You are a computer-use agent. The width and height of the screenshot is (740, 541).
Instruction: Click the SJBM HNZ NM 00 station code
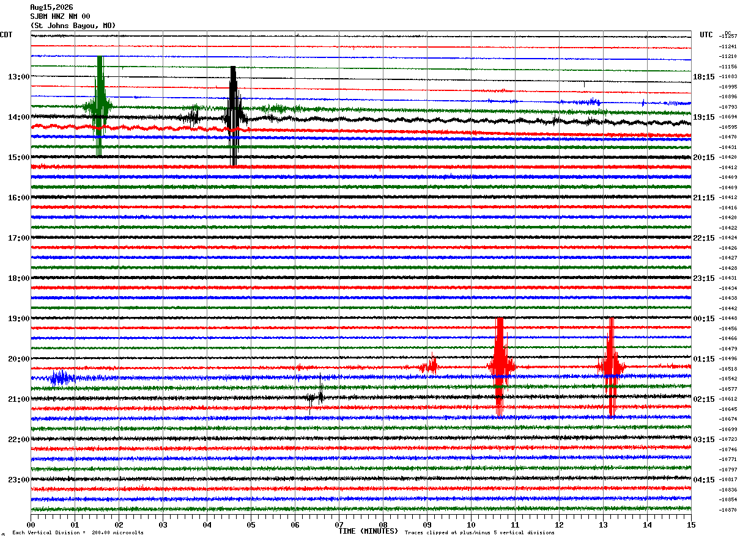[x=60, y=16]
